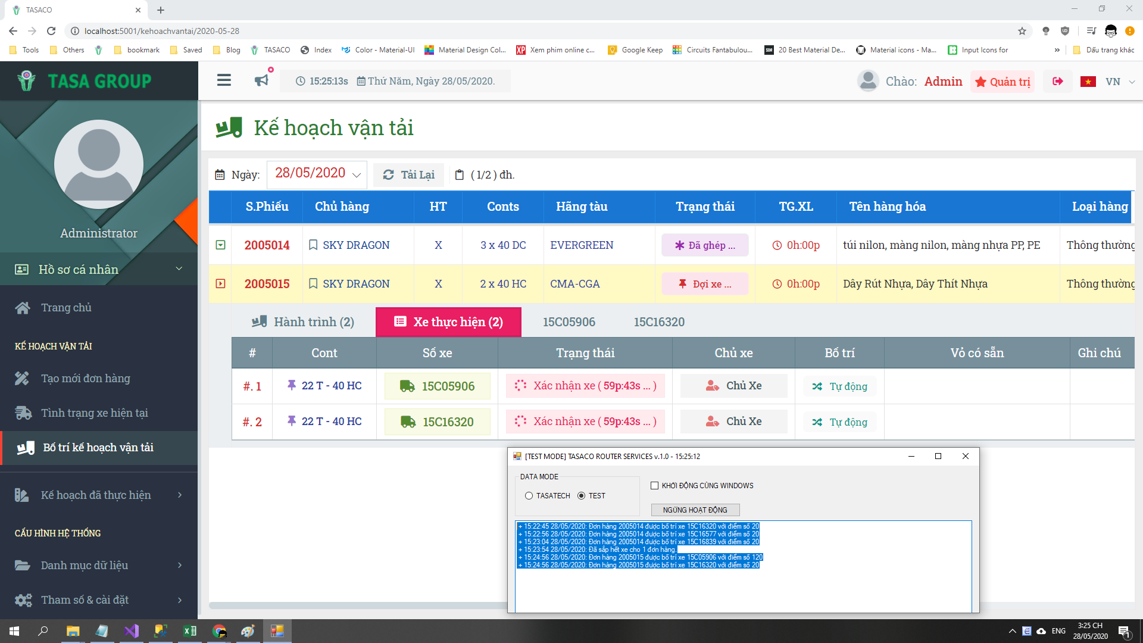Open Tạo mới đơn hàng in sidebar
Image resolution: width=1143 pixels, height=643 pixels.
tap(85, 379)
